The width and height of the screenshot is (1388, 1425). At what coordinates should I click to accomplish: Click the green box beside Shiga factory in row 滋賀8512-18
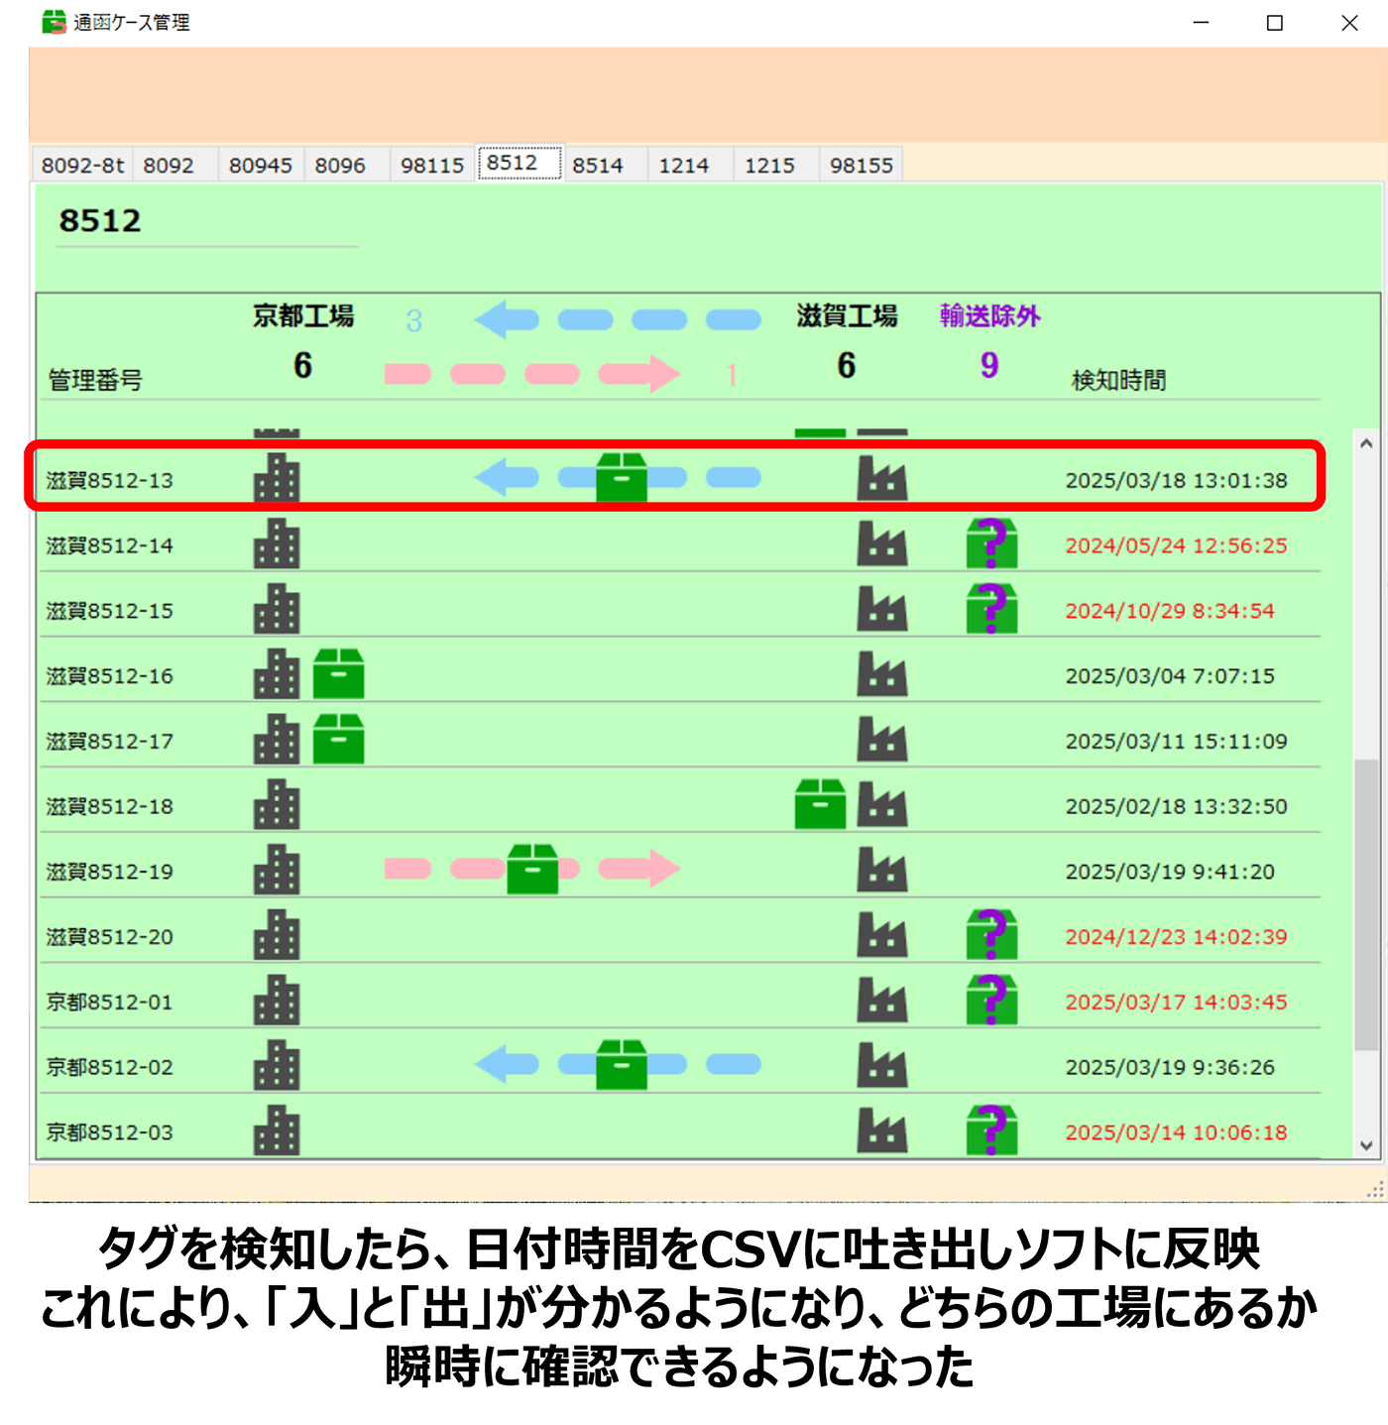click(820, 804)
